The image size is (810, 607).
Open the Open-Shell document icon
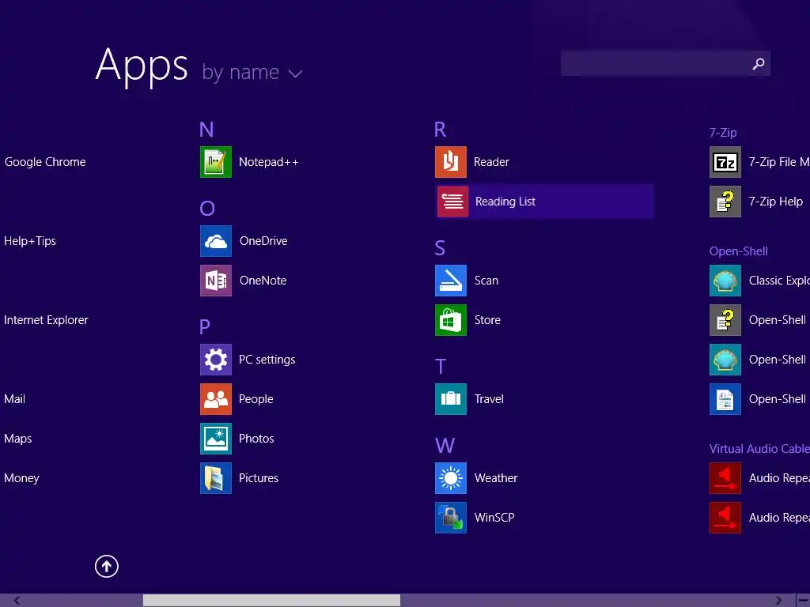pyautogui.click(x=725, y=399)
